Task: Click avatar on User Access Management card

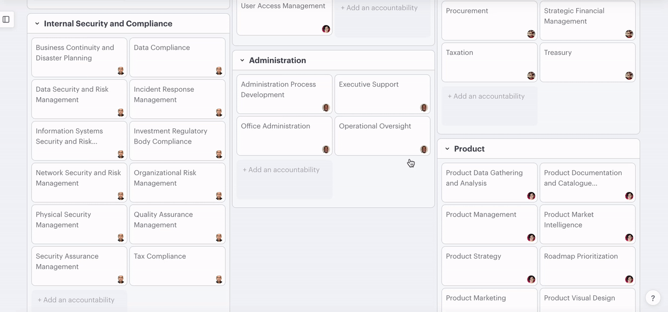Action: point(326,29)
